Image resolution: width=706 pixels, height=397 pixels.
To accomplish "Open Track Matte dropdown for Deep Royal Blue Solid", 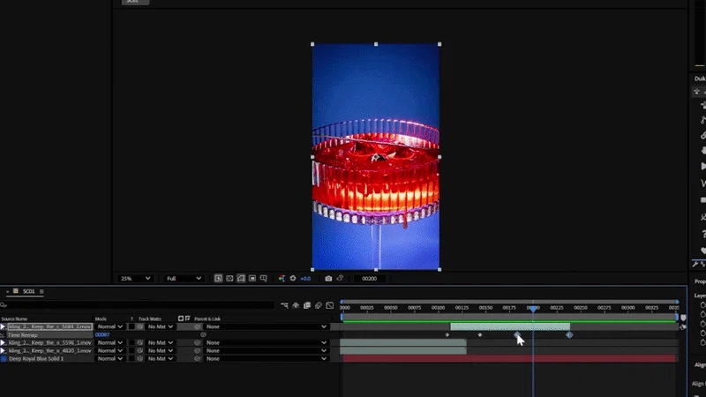I will pos(161,359).
